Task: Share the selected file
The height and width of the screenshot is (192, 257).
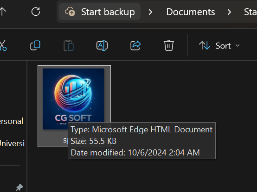Action: [135, 45]
